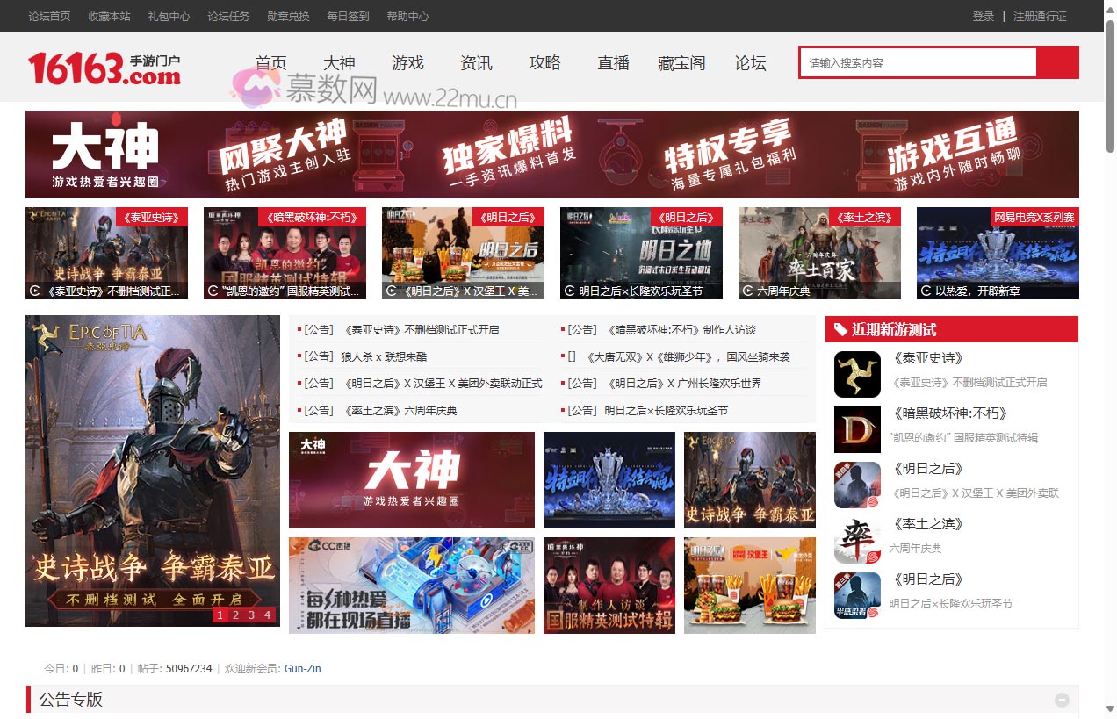Click the 《泰亚史诗》 game icon in sidebar
The height and width of the screenshot is (719, 1117).
[x=857, y=374]
